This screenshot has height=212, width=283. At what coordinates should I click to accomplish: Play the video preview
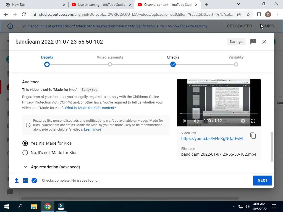tap(184, 121)
